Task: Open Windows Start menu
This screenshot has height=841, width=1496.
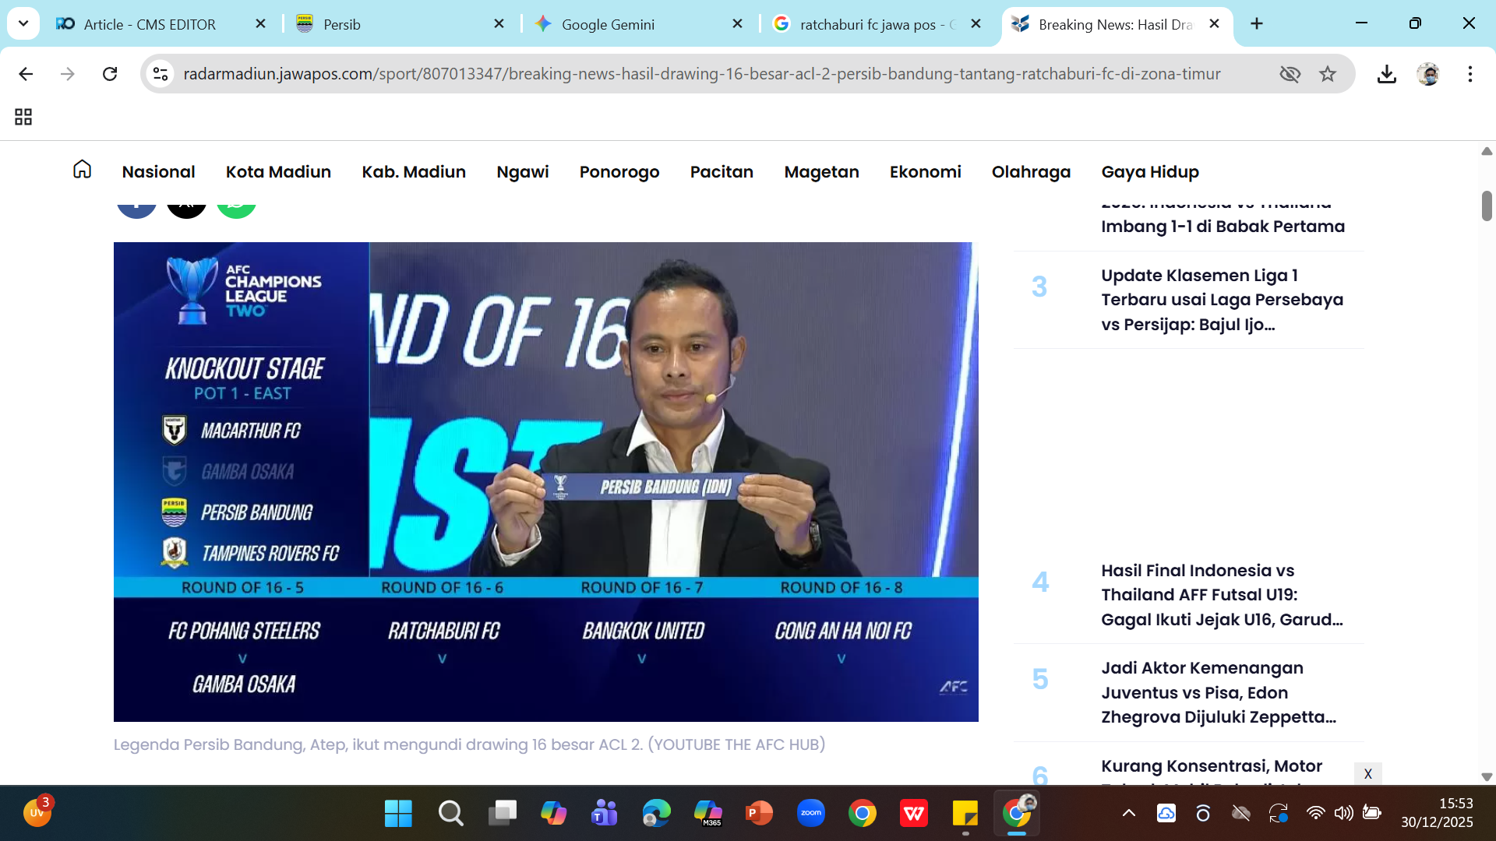Action: (398, 814)
